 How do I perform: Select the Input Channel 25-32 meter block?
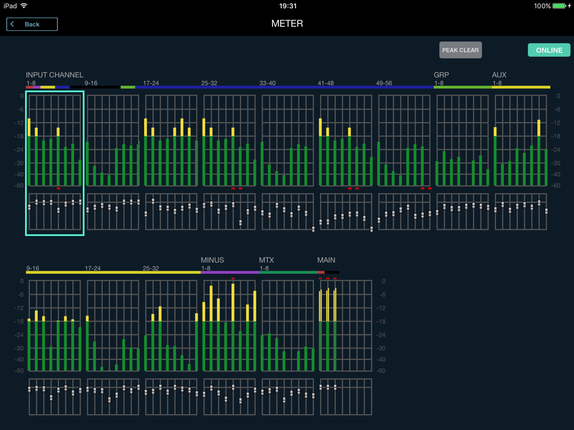click(230, 140)
